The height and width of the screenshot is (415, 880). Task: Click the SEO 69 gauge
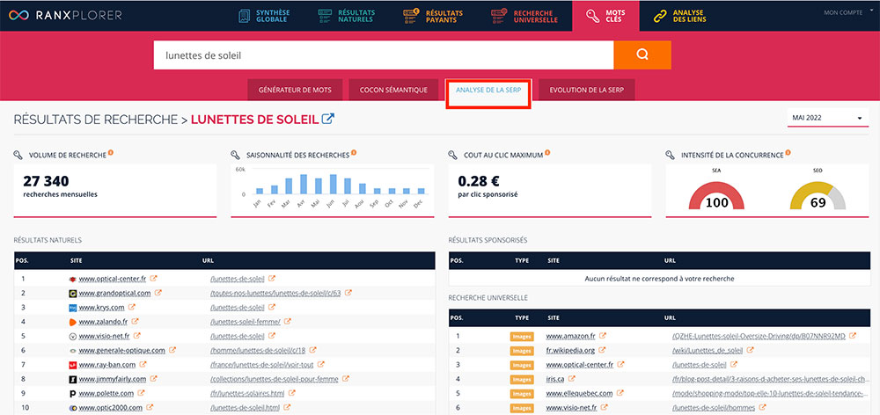(818, 196)
